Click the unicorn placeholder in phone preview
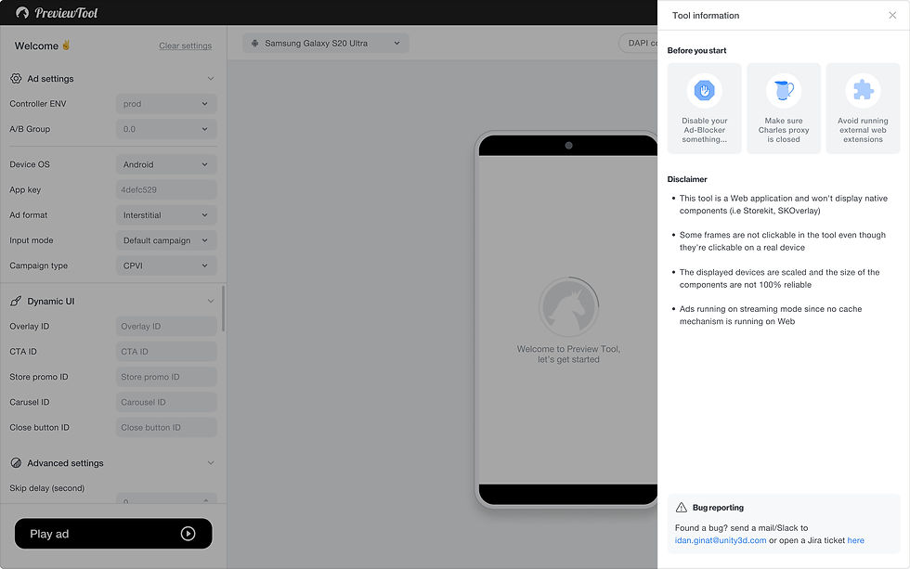Viewport: 910px width, 569px height. pyautogui.click(x=568, y=307)
